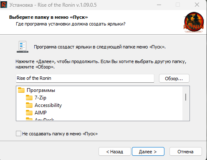This screenshot has height=160, width=207.
Task: Click the Rise of the Ronin logo image
Action: click(x=194, y=22)
